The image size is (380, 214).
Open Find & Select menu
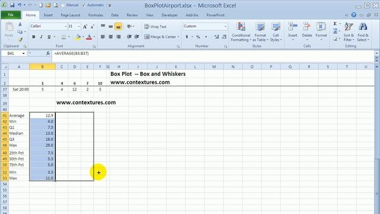(x=363, y=32)
